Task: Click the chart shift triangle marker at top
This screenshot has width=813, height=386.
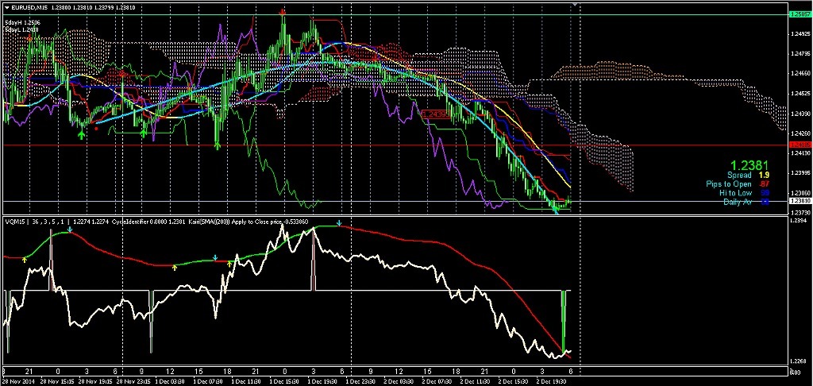Action: tap(574, 4)
